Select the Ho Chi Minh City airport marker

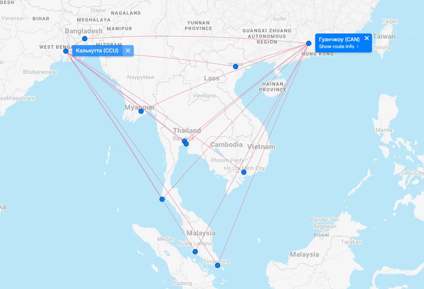click(x=243, y=172)
